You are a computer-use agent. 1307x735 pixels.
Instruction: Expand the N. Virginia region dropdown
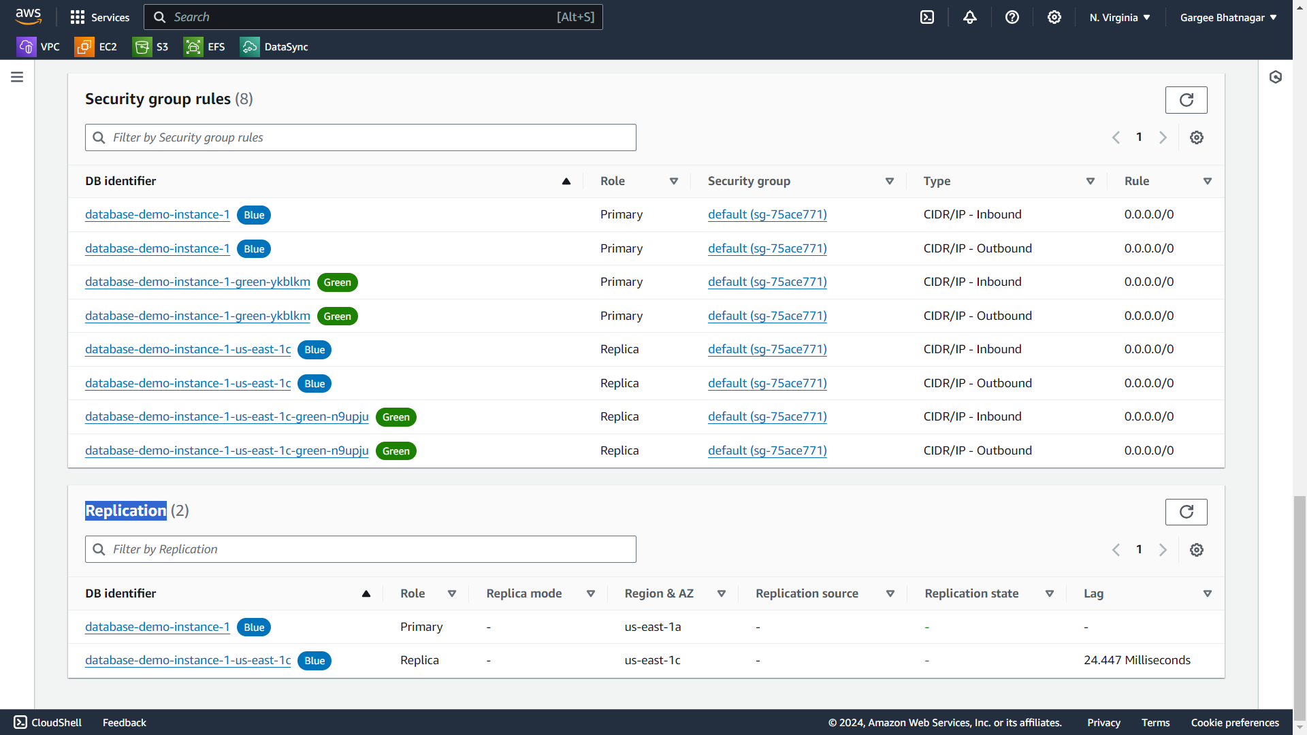1119,17
